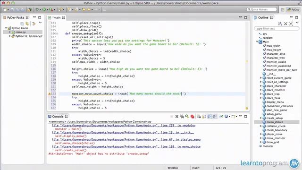Collapse the Main class in Outline
This screenshot has height=170, width=302.
[x=257, y=42]
